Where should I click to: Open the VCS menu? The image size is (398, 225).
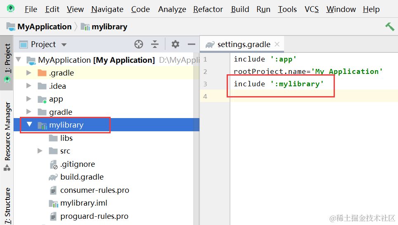click(x=311, y=9)
